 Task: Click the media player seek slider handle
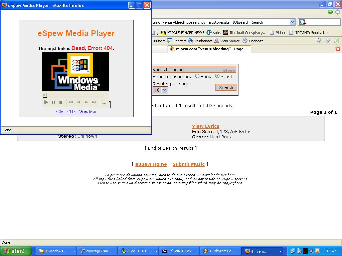click(45, 95)
